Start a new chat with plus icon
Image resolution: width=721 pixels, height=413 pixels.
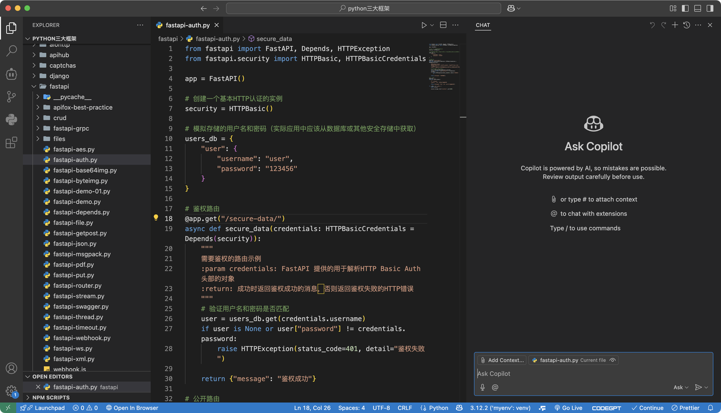[675, 25]
